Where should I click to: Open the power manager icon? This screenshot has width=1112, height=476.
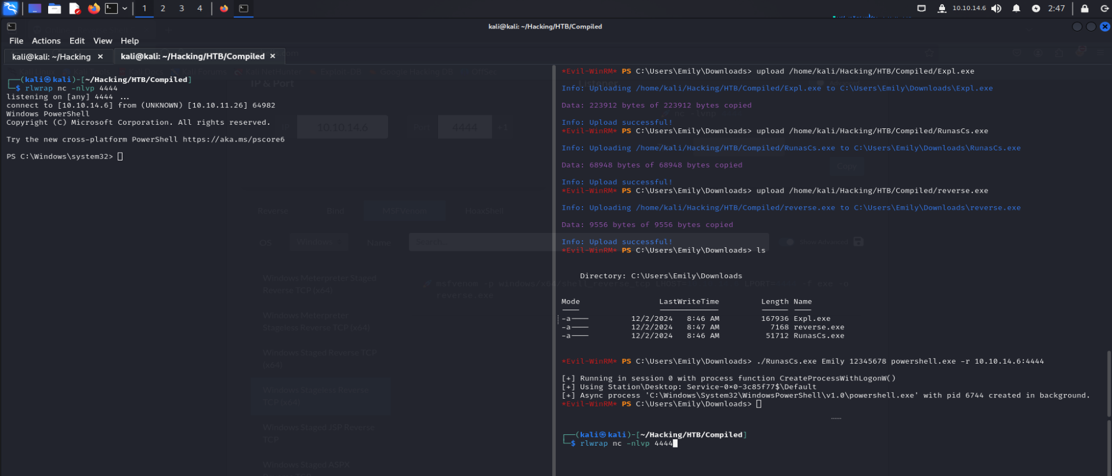pos(1036,8)
